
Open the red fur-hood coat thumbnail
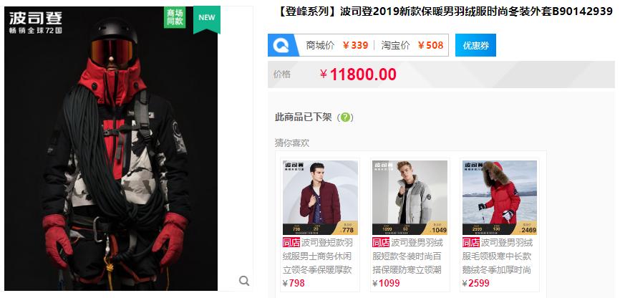pos(500,198)
